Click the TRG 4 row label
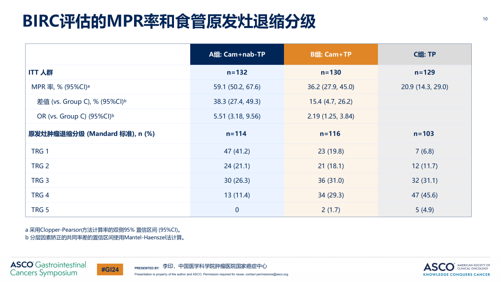Screen dimensions: 501x282 click(40, 195)
